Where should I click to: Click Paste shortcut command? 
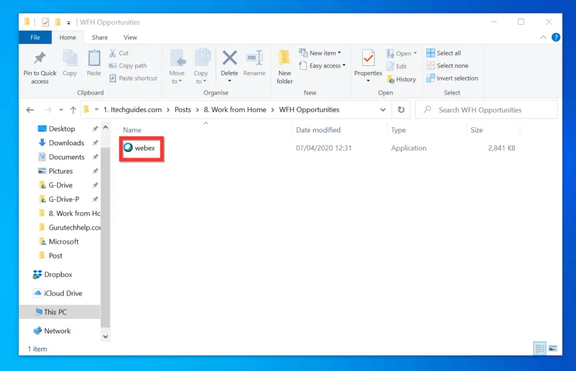(133, 78)
